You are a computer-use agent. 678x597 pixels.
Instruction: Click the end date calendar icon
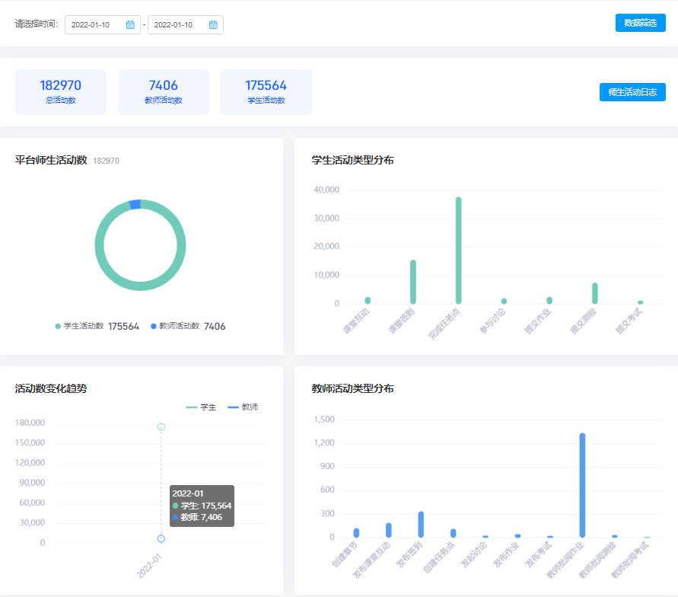(x=213, y=25)
